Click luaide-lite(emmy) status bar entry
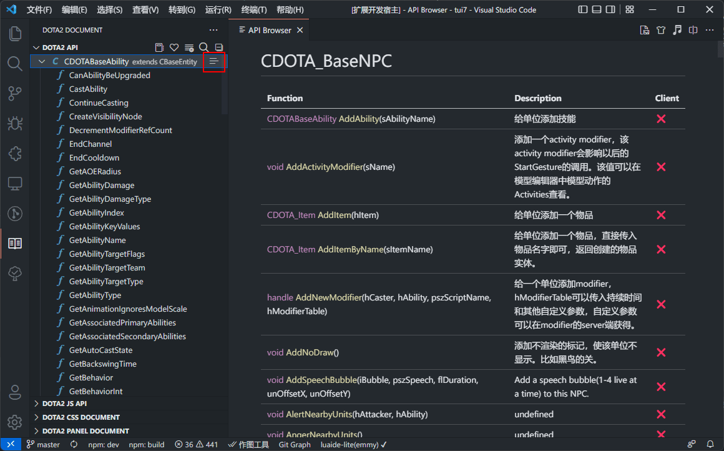The width and height of the screenshot is (724, 451). 354,445
